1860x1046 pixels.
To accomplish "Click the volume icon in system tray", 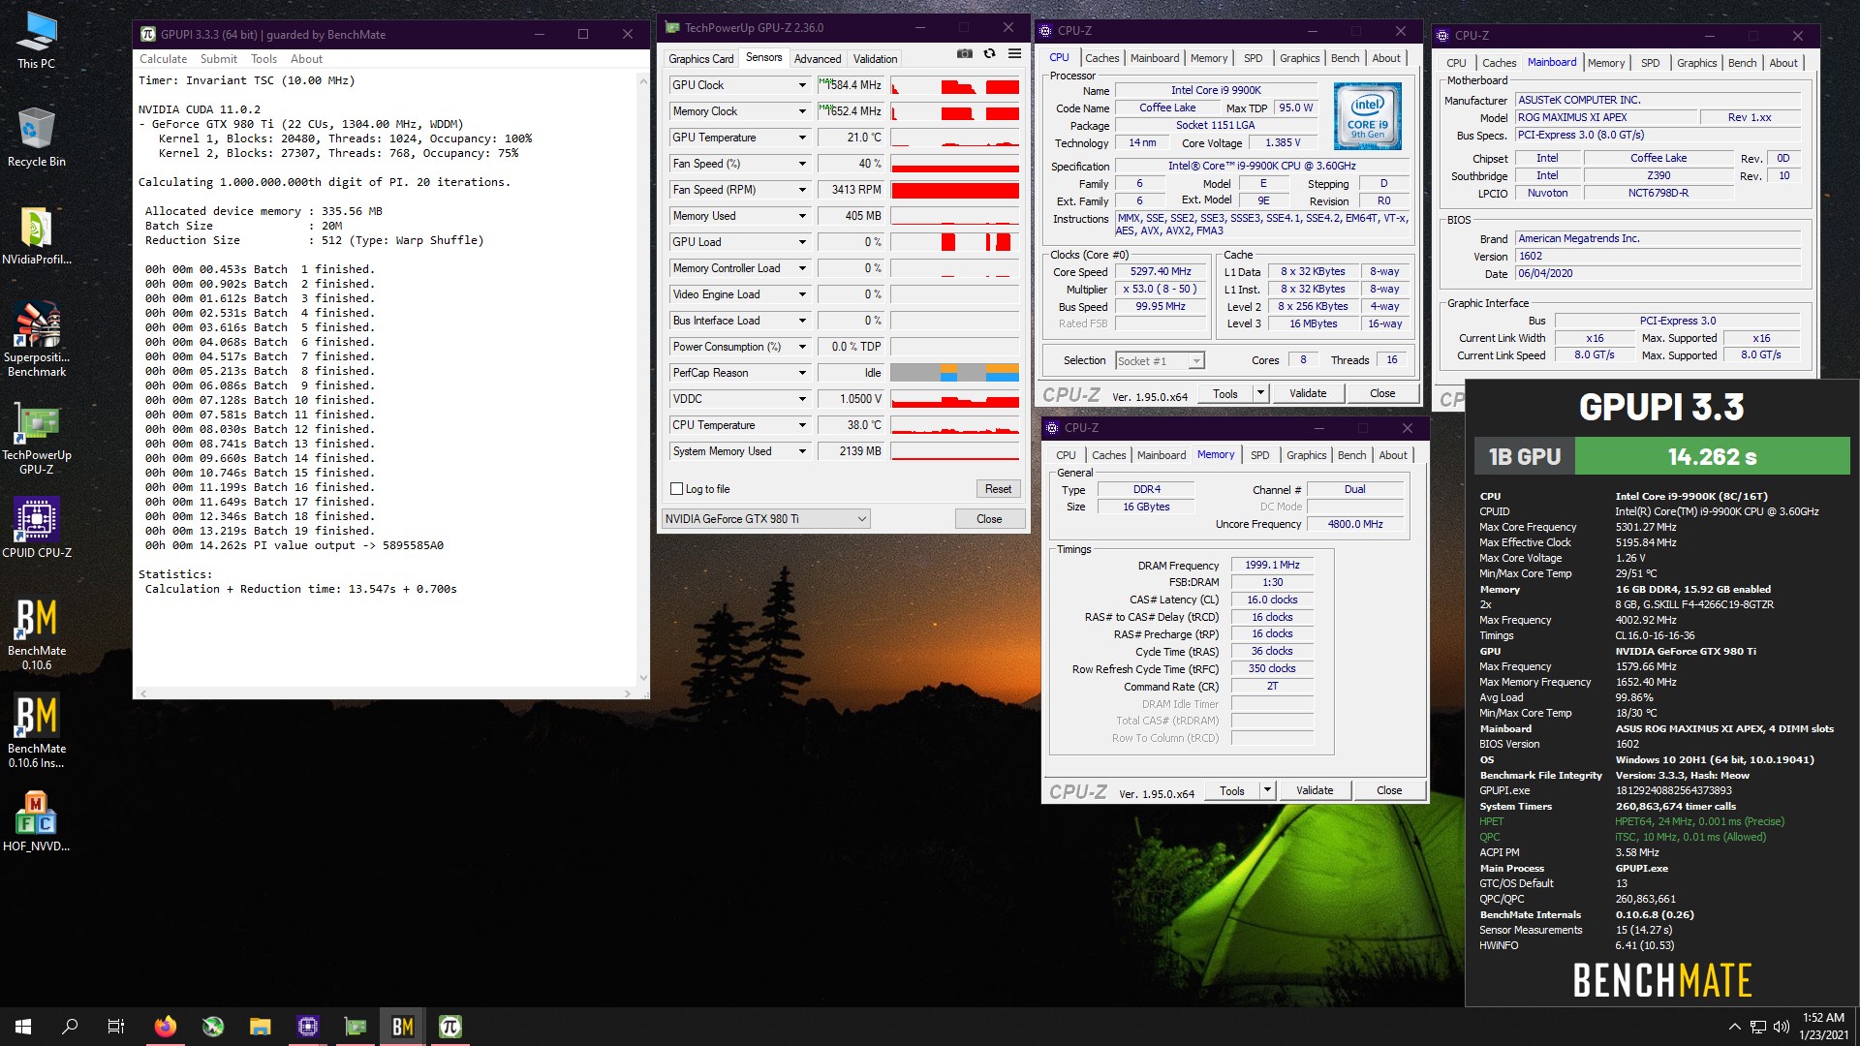I will (x=1781, y=1027).
